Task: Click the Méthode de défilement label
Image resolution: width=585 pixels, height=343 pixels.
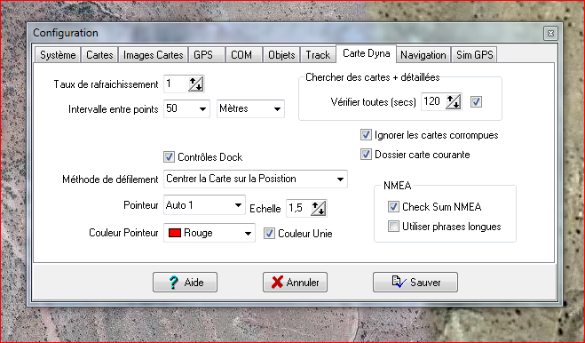Action: pyautogui.click(x=110, y=179)
